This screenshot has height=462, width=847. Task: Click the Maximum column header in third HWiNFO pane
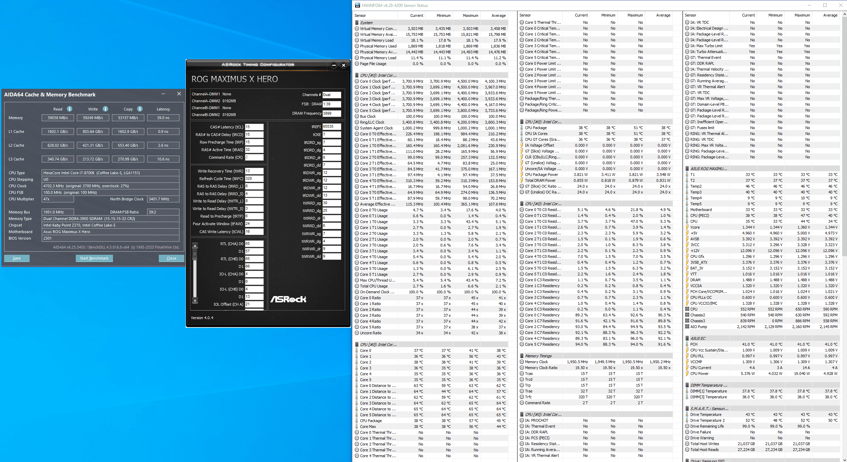click(x=798, y=15)
